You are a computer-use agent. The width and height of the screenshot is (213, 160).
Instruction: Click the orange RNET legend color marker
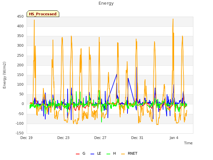[x=123, y=154]
